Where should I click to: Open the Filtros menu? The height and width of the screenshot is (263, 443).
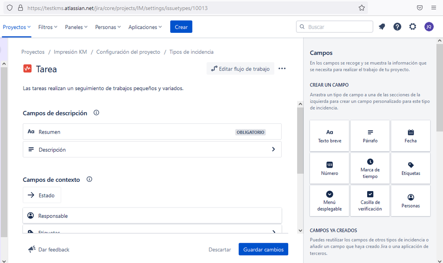coord(47,27)
